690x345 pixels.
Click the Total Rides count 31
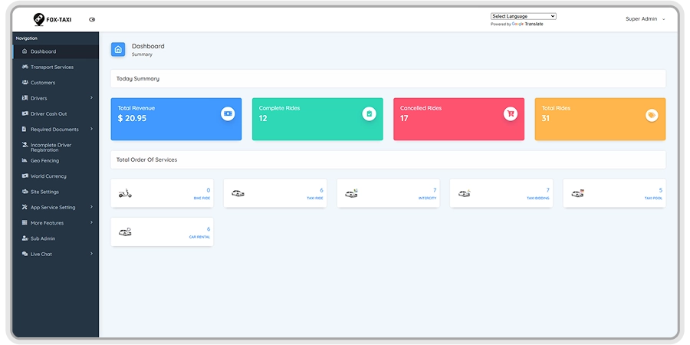click(546, 118)
